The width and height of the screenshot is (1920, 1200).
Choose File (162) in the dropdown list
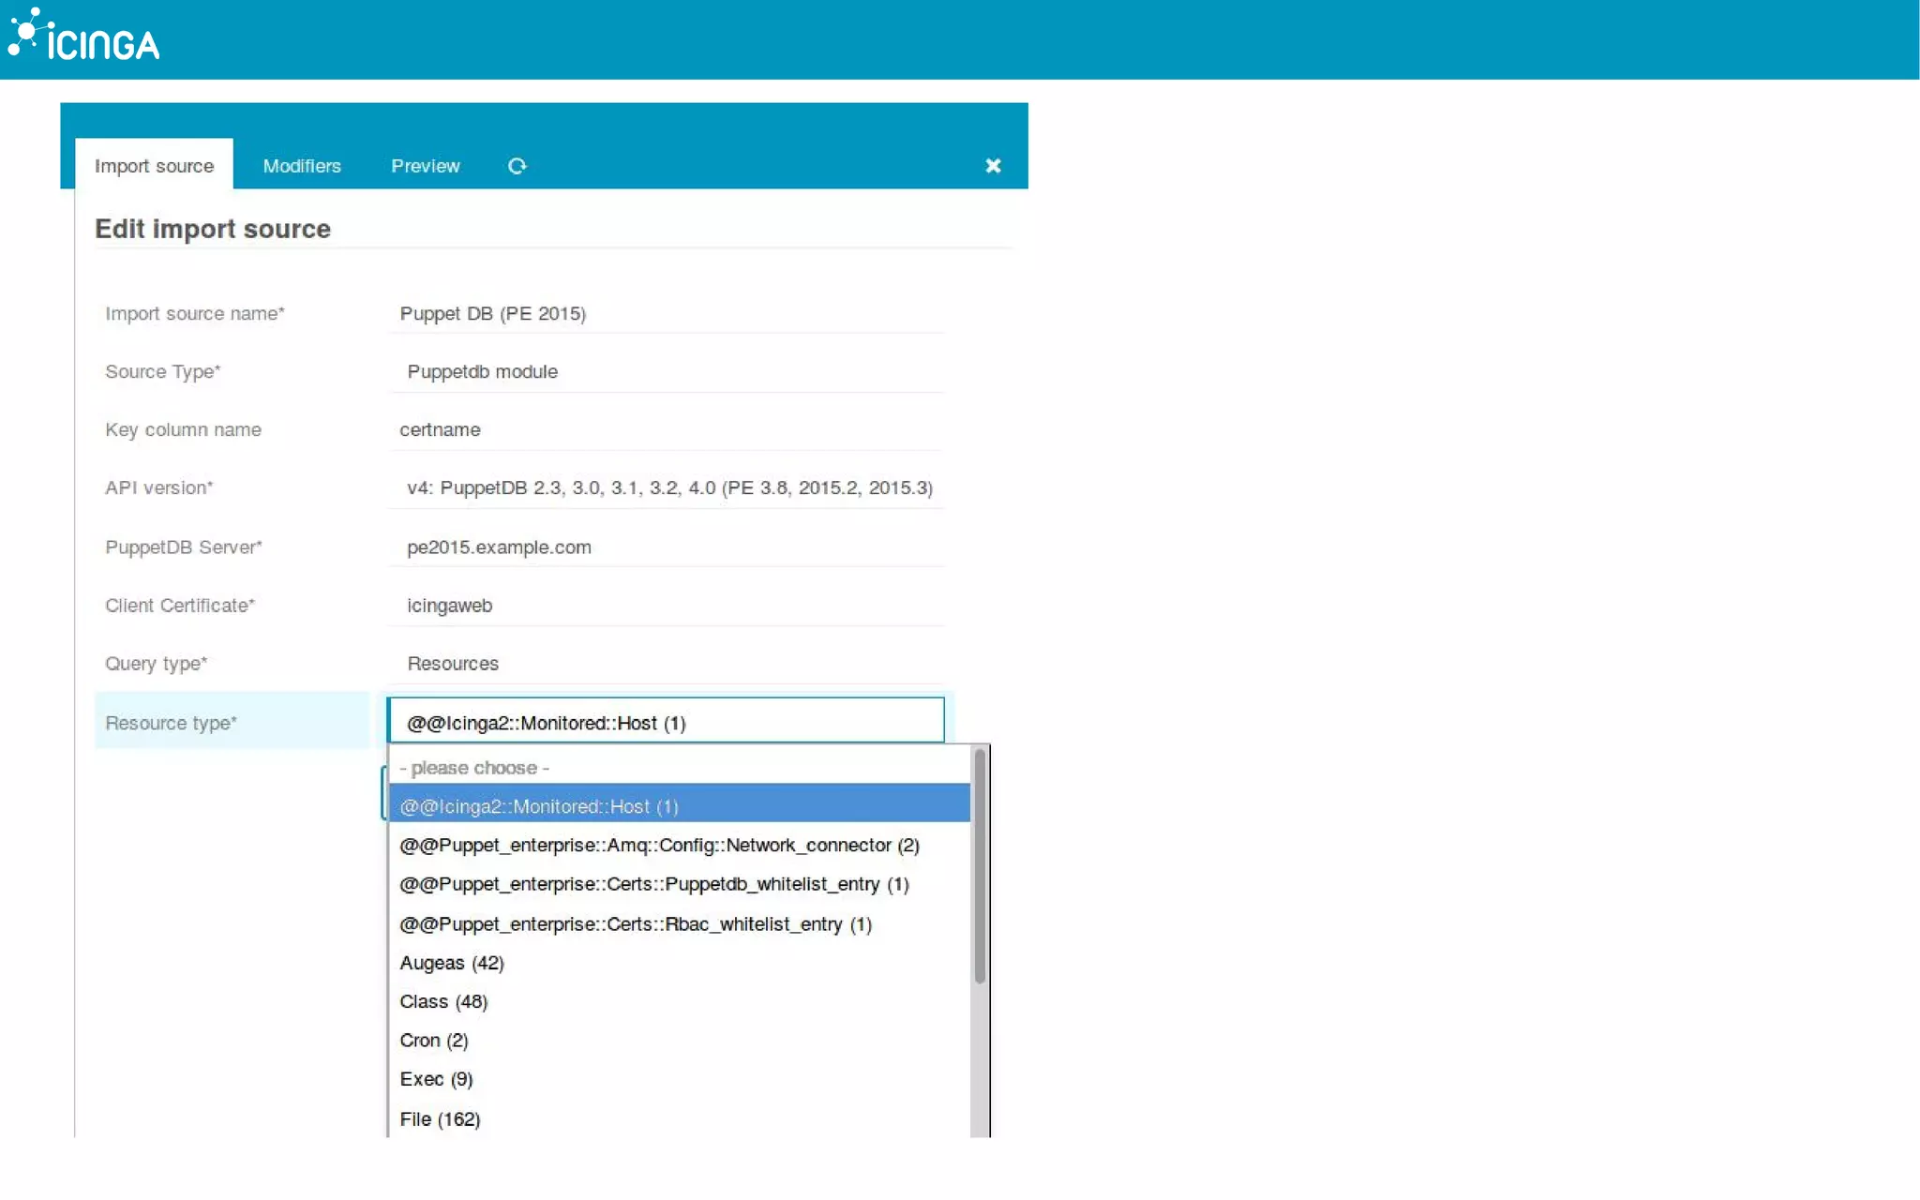click(x=440, y=1119)
